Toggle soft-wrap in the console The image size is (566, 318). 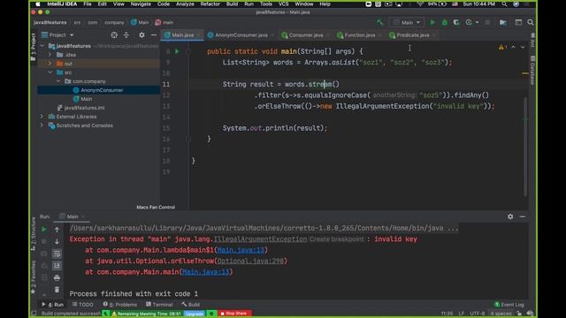click(57, 254)
